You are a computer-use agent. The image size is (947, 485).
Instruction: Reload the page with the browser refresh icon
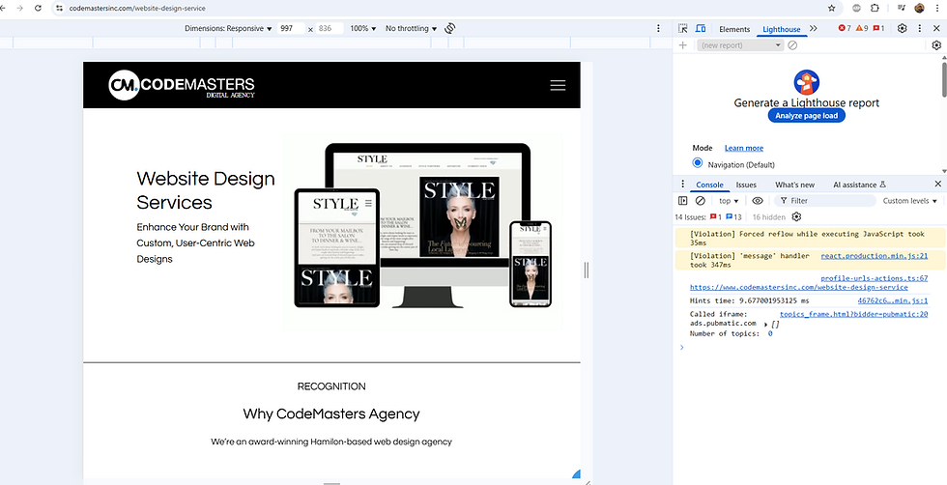click(x=38, y=9)
